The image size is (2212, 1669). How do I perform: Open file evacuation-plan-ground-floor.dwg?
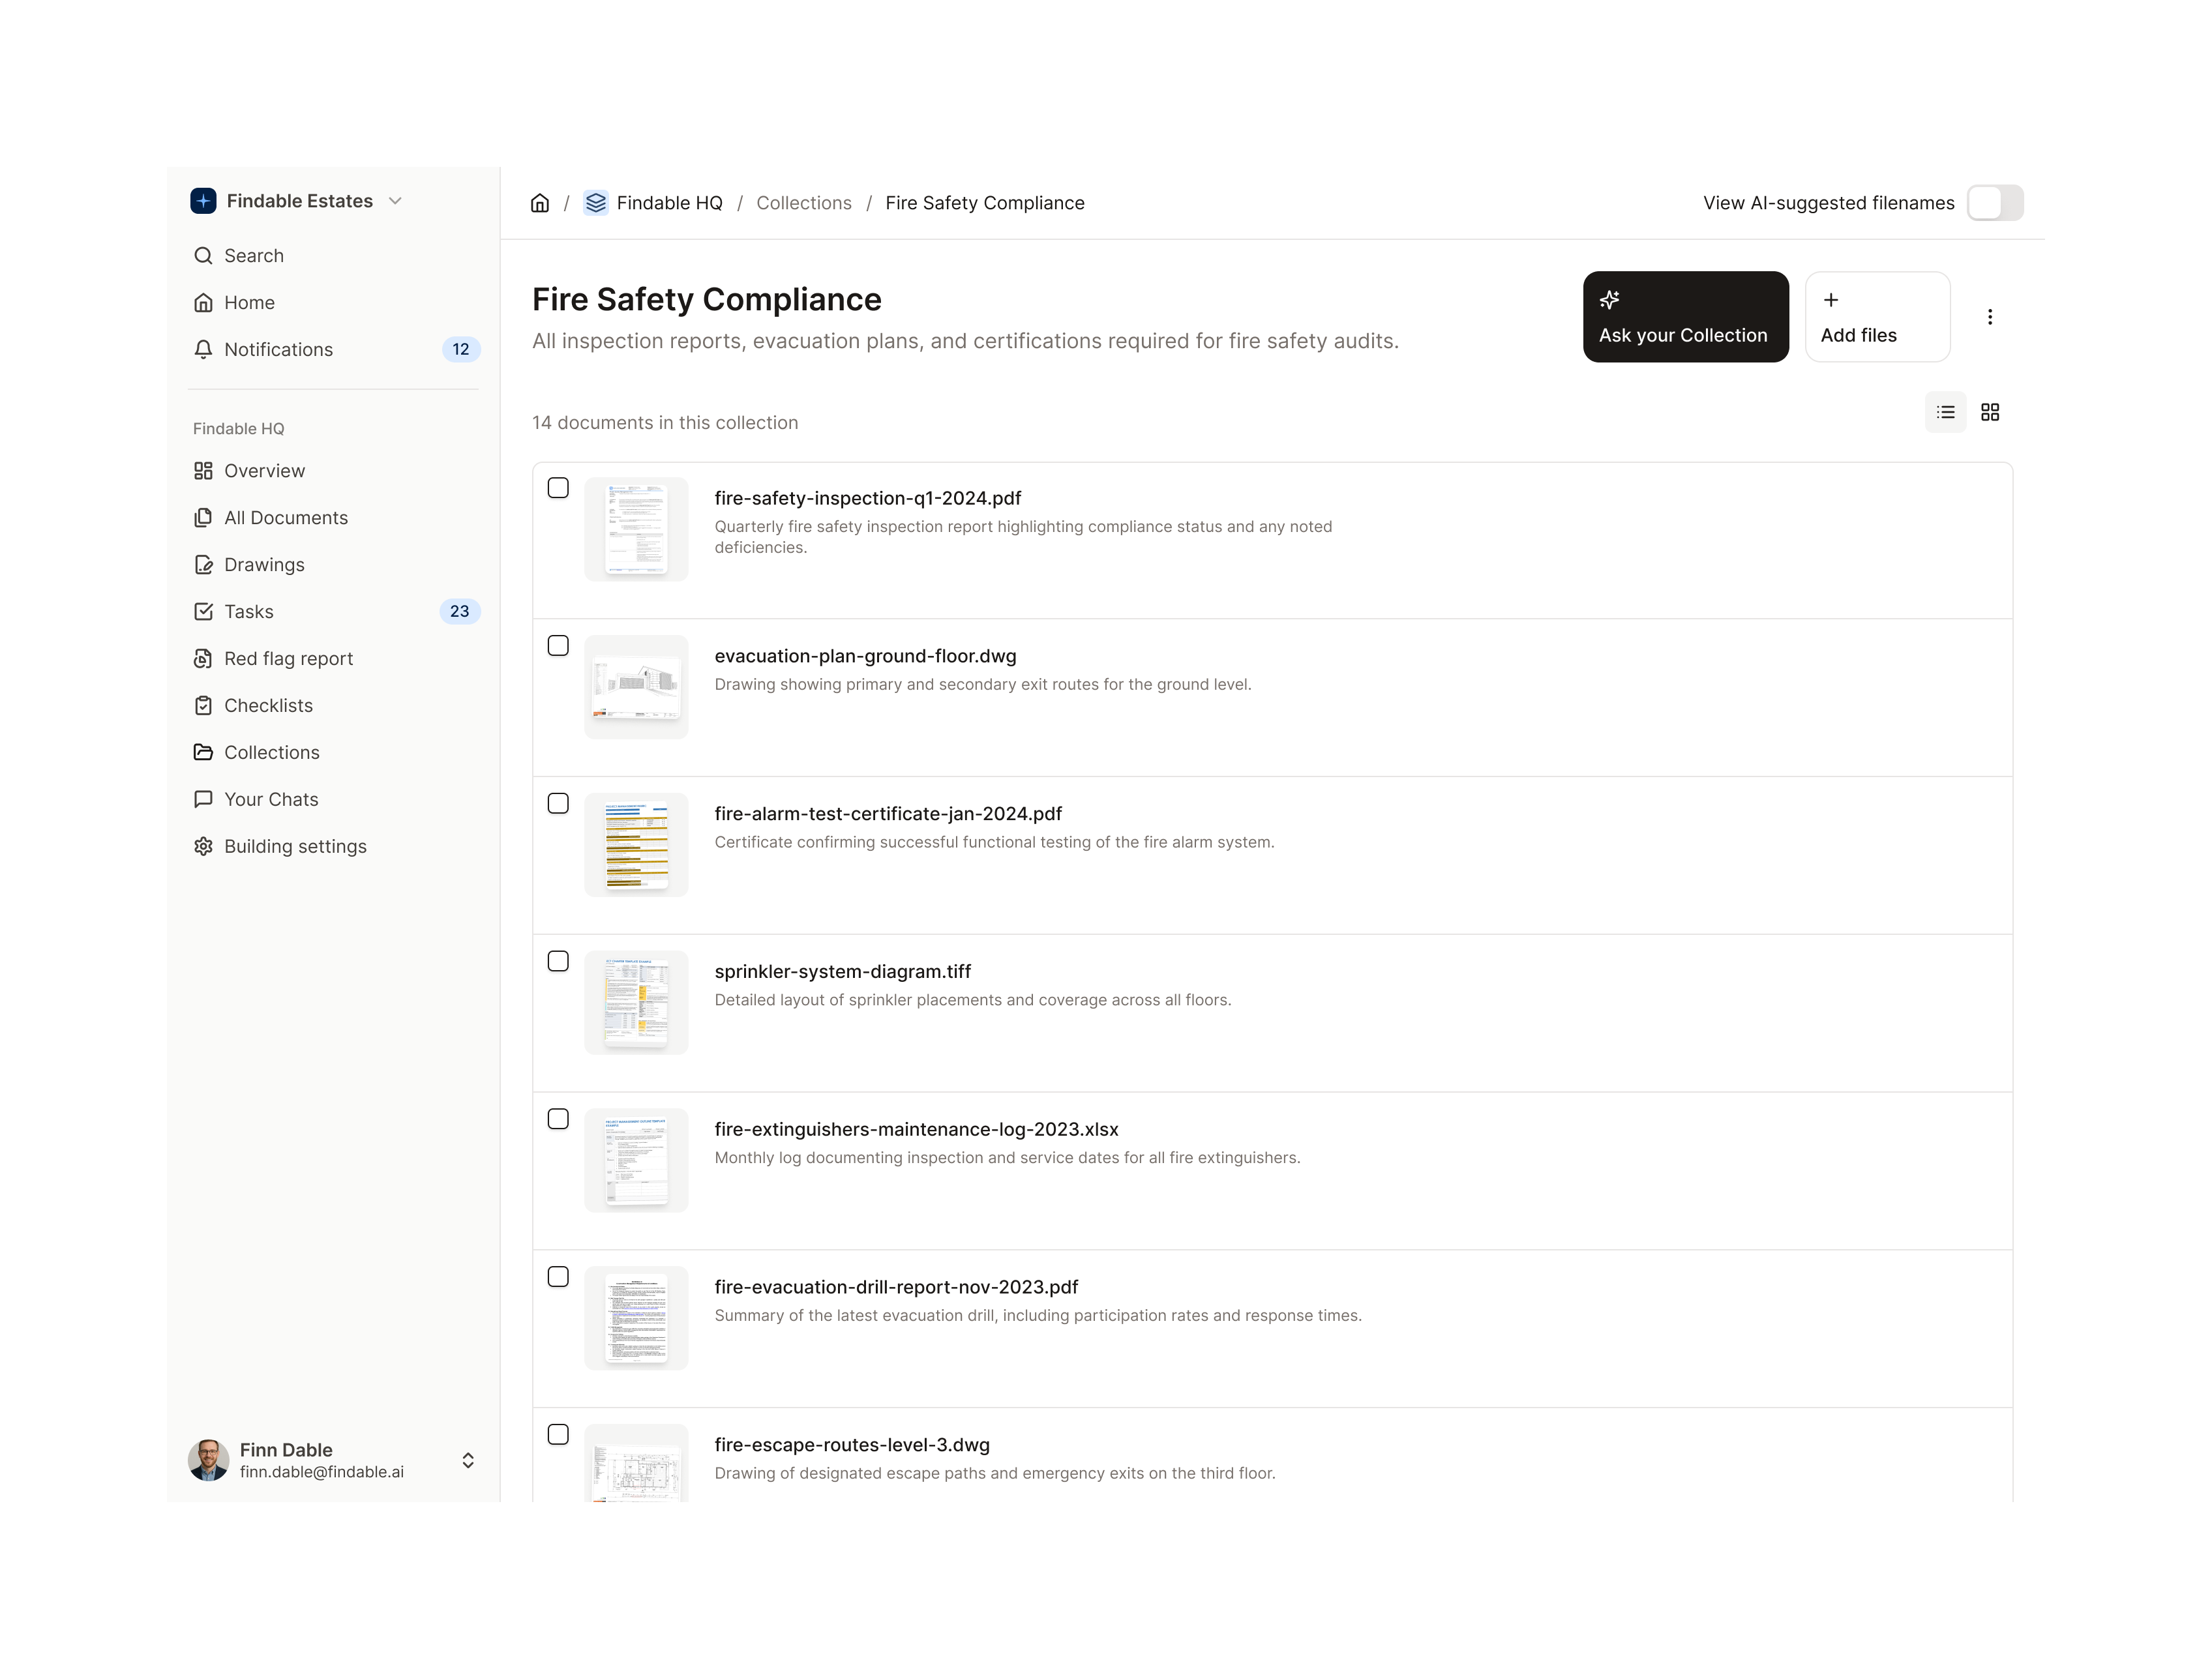click(865, 656)
